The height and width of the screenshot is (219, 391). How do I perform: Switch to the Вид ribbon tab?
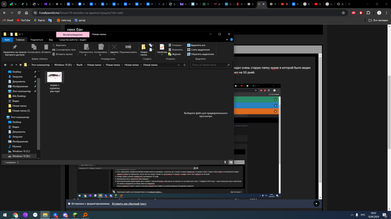pos(51,40)
